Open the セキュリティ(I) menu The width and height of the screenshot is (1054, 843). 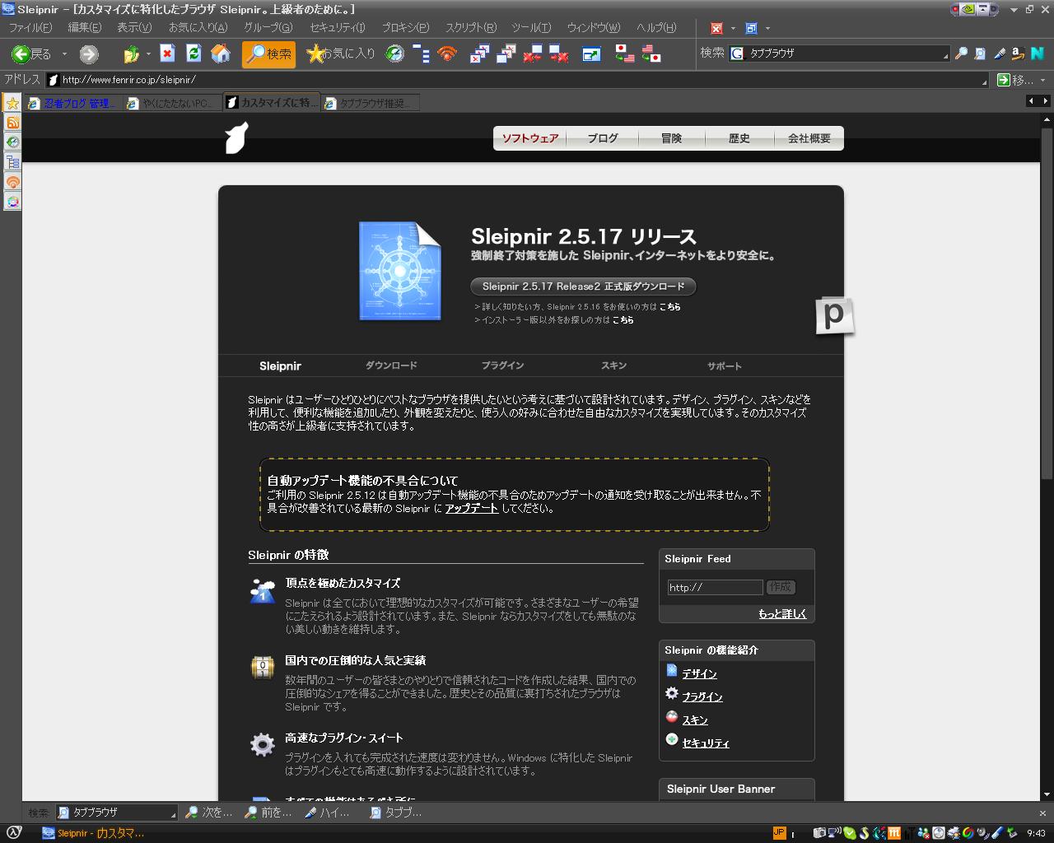pos(338,27)
